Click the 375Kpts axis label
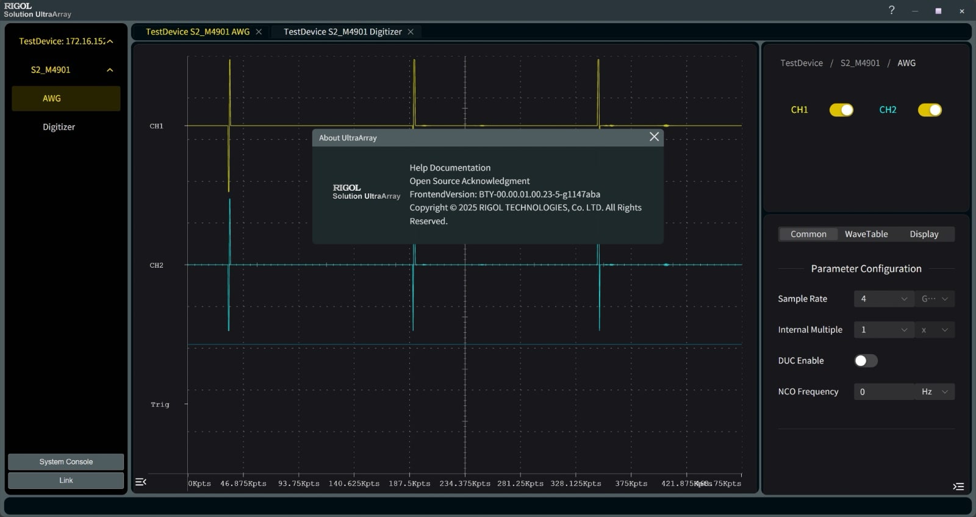This screenshot has width=976, height=517. point(631,483)
